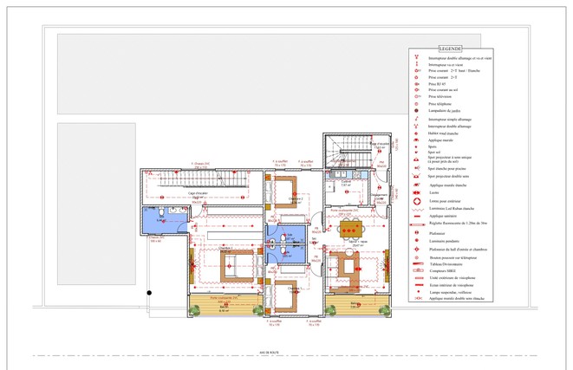Click the Applique sanitaire legend symbol
The width and height of the screenshot is (573, 370).
tap(416, 217)
